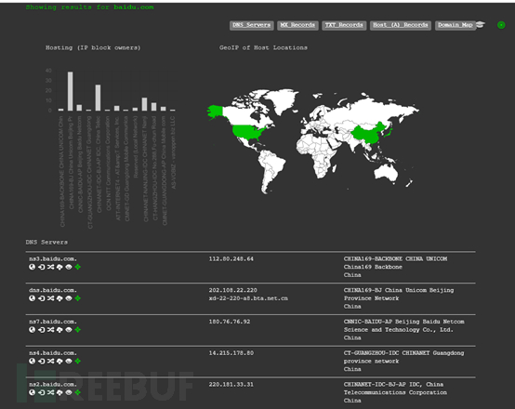Click the ns7.baidu.com. hostname
Screen dimensions: 515x409
(x=53, y=322)
